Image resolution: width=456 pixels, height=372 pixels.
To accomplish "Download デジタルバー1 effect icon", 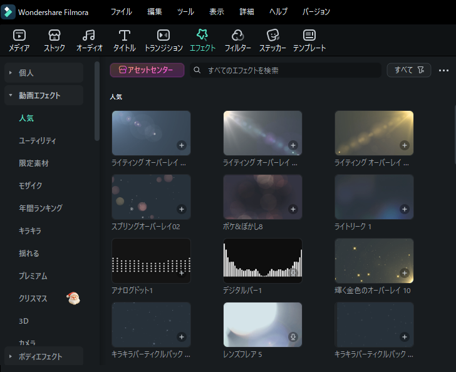I will coord(293,273).
